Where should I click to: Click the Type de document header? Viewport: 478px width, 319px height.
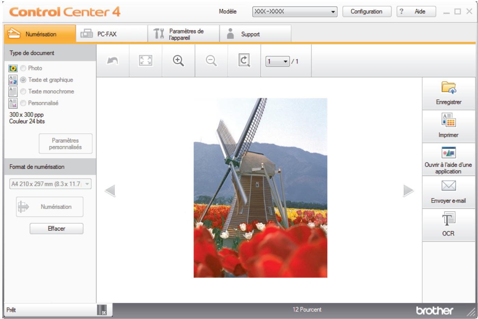point(50,53)
